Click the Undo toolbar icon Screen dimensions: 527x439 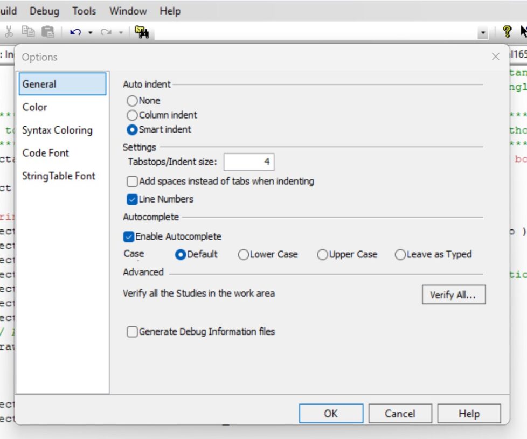coord(75,32)
